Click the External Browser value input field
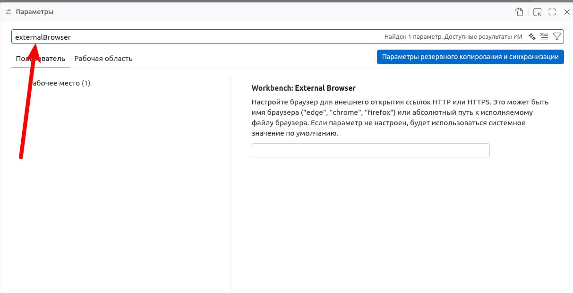Screen dimensions: 573x293 click(371, 150)
